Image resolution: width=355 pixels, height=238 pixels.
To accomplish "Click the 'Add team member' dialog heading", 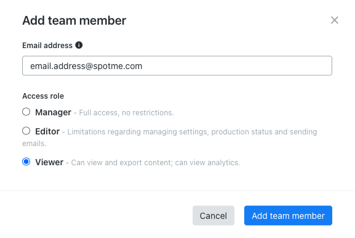I will coord(74,20).
